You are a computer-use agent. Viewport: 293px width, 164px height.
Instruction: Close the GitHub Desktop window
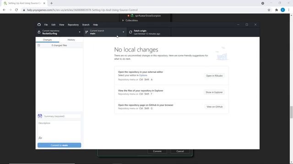[255, 25]
